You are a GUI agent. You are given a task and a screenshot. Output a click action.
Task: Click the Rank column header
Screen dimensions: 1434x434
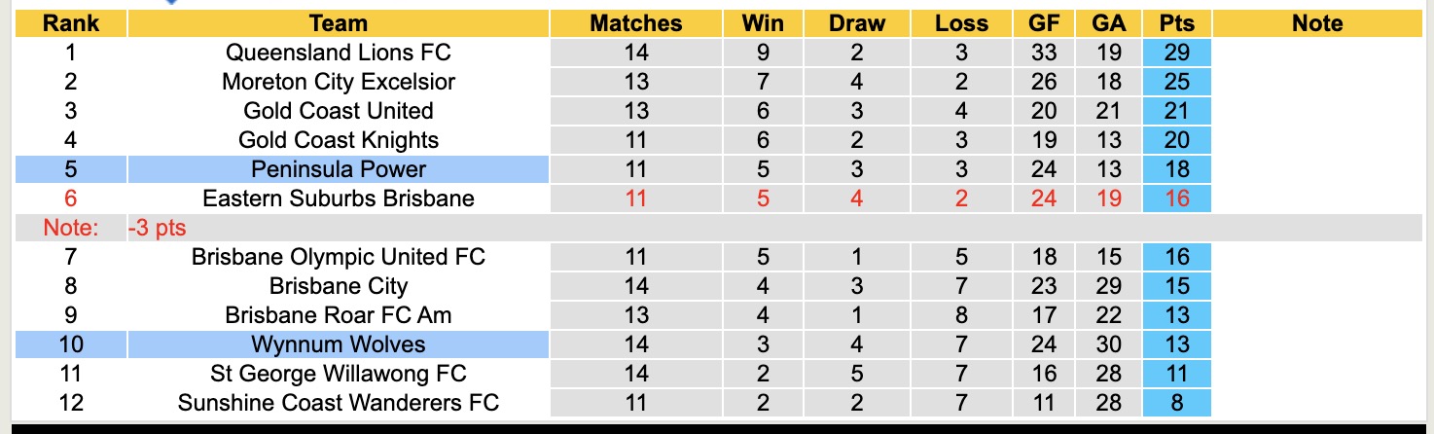(71, 23)
